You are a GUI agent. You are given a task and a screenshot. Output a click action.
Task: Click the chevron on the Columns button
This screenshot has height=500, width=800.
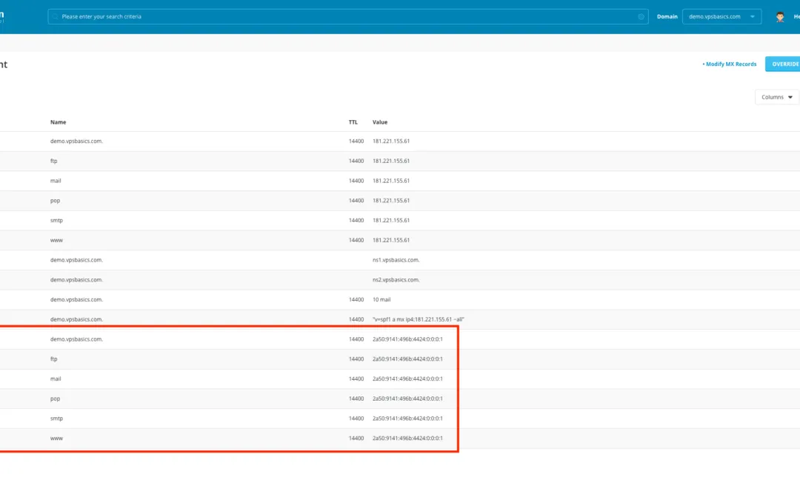click(x=790, y=96)
